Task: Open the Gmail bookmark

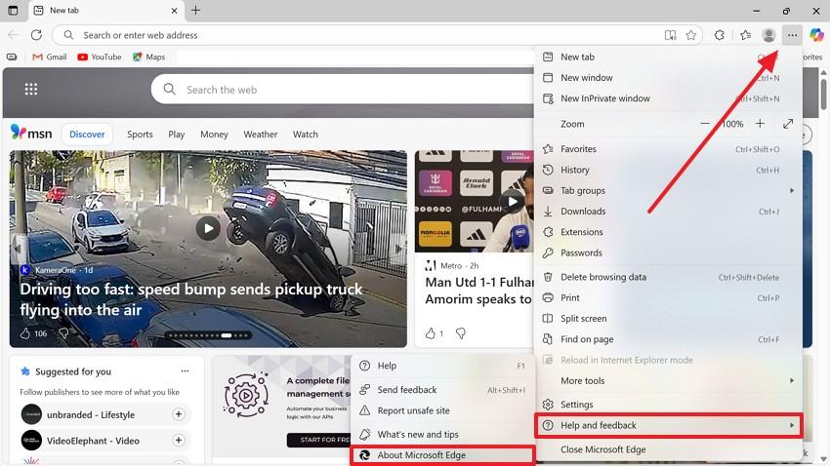Action: (x=50, y=58)
